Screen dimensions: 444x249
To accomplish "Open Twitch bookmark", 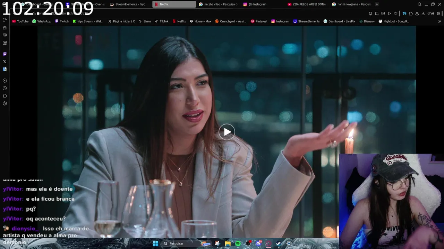I will click(62, 21).
